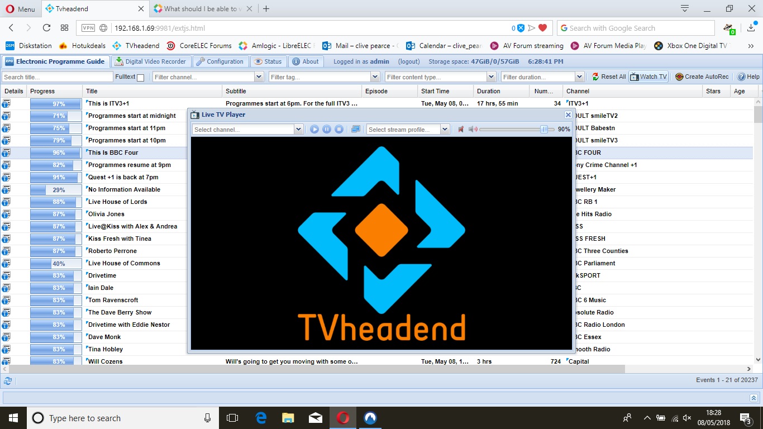
Task: Click the logout link
Action: (x=409, y=61)
